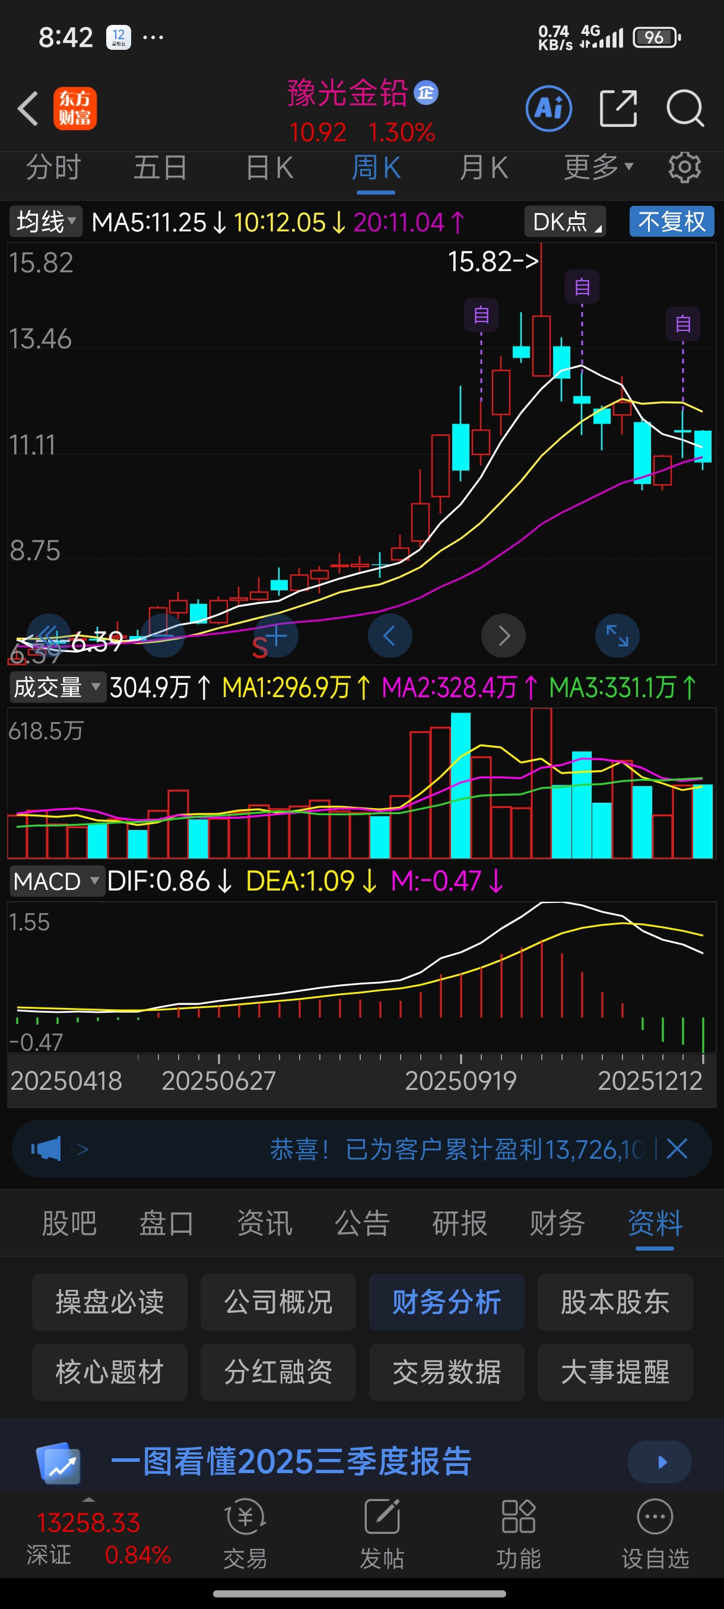Play the 三季度报告 video arrow button
The height and width of the screenshot is (1609, 724).
[660, 1462]
